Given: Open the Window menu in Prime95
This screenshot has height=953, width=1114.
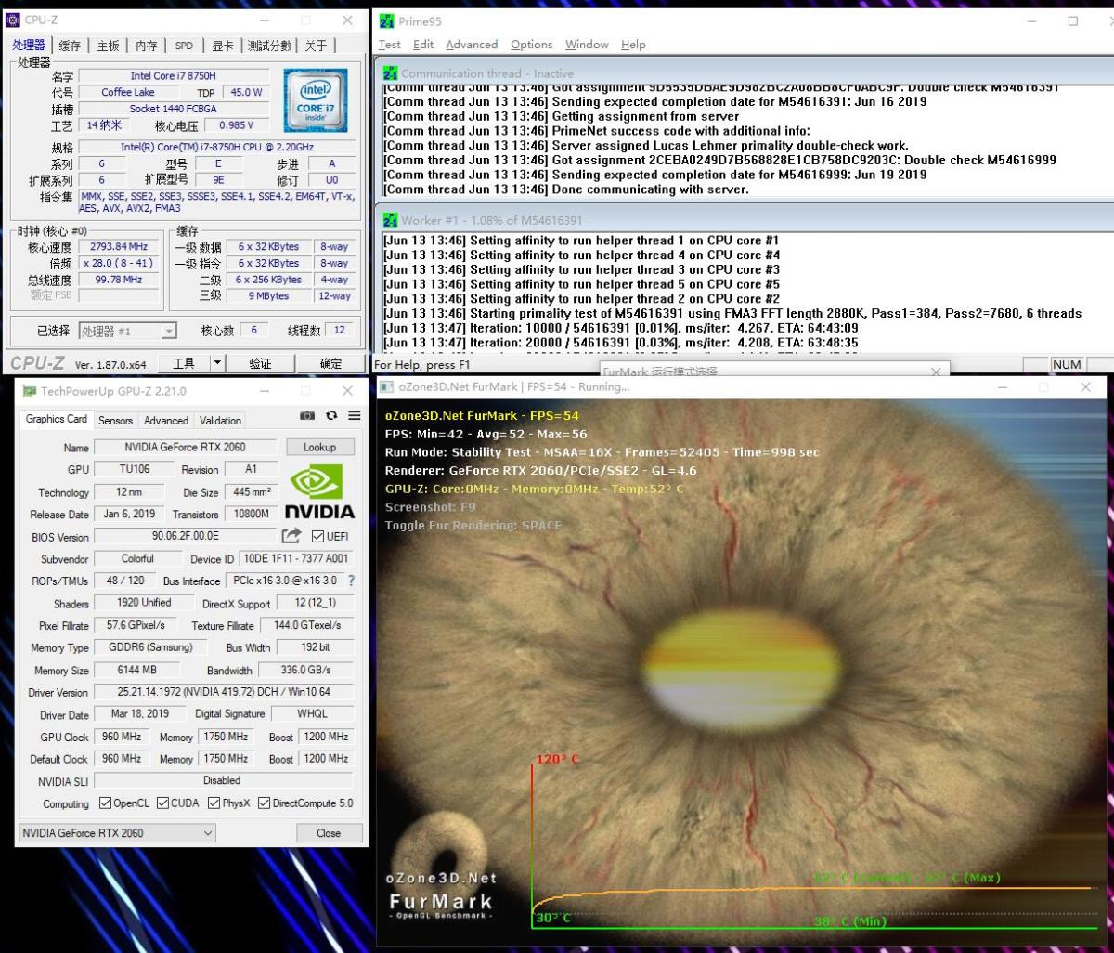Looking at the screenshot, I should pos(587,45).
